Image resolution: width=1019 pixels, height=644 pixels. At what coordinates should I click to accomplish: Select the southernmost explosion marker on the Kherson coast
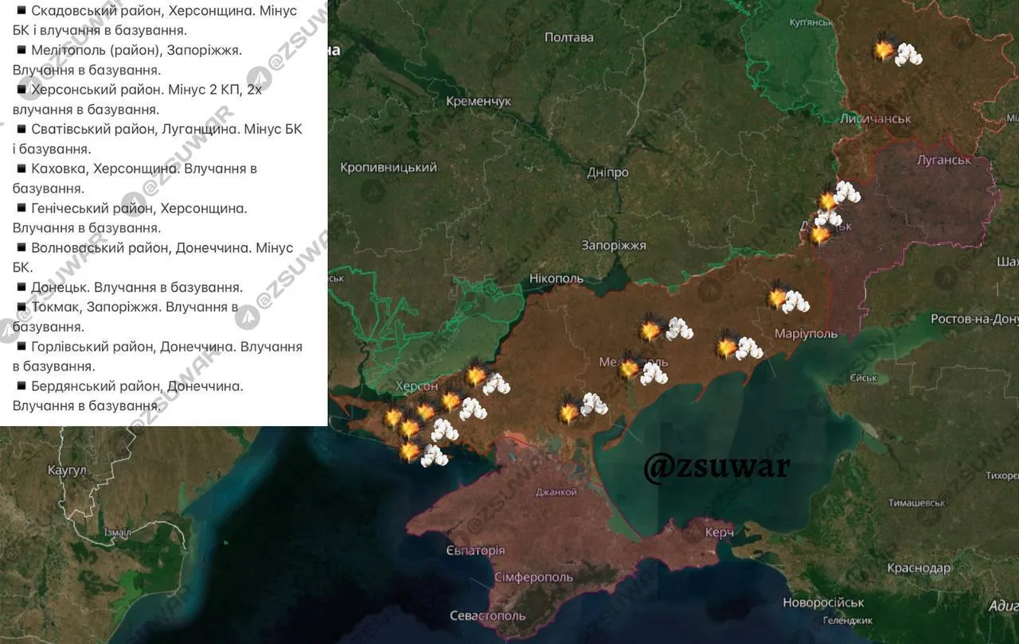pos(410,452)
